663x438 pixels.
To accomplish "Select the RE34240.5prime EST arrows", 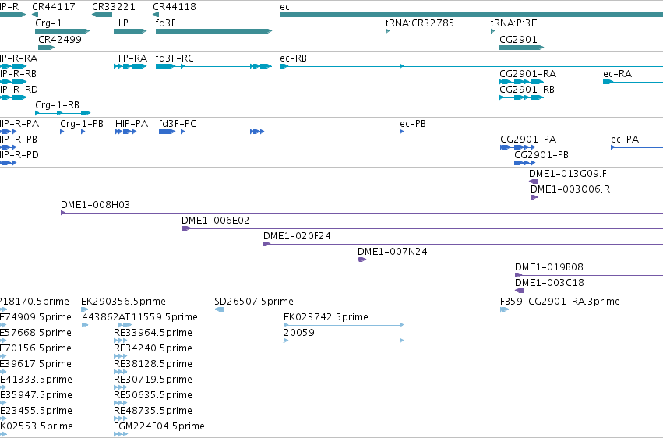I will [x=121, y=356].
